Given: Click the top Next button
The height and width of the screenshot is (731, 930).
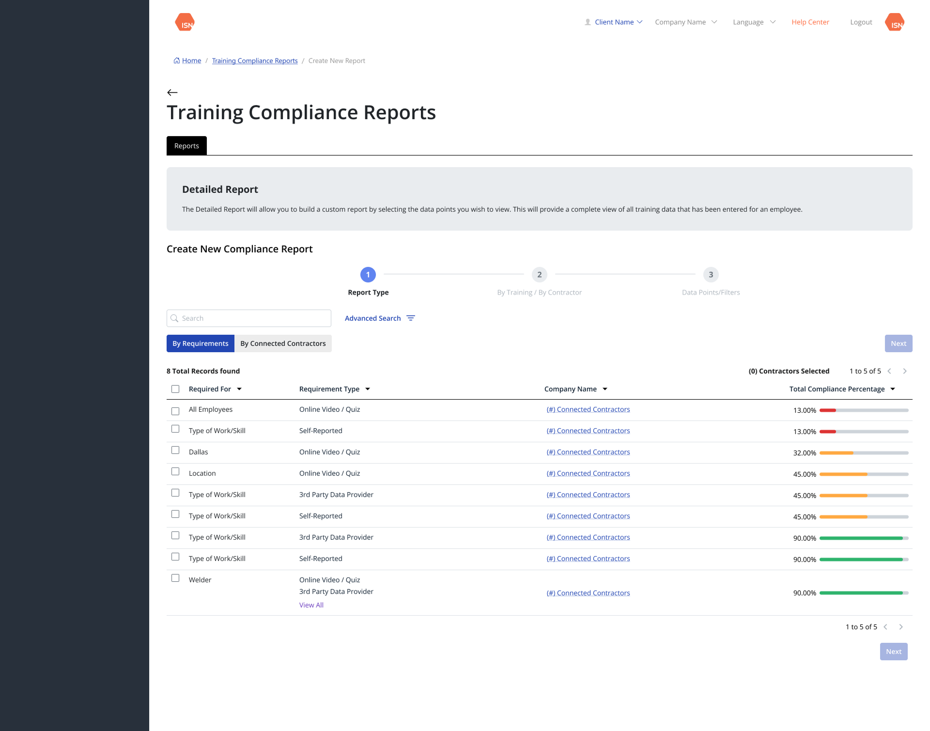Looking at the screenshot, I should [x=899, y=343].
